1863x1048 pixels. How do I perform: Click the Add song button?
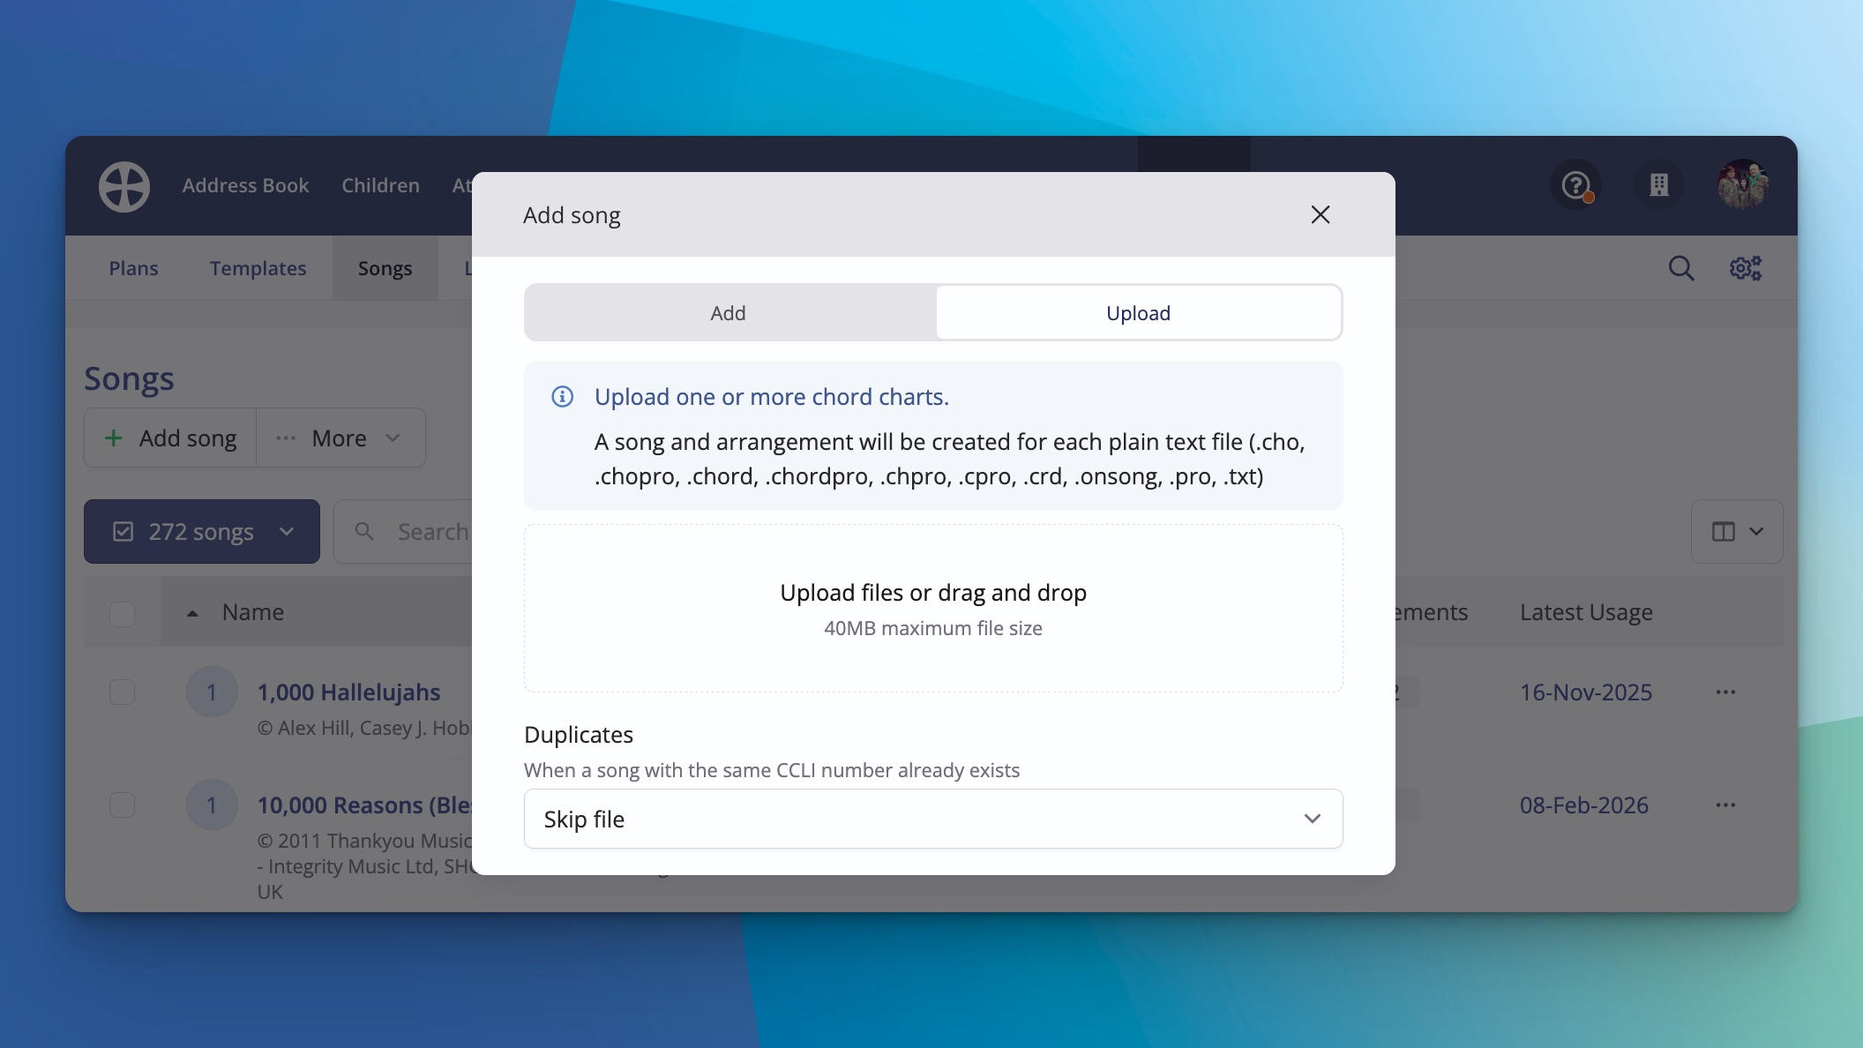(x=169, y=438)
